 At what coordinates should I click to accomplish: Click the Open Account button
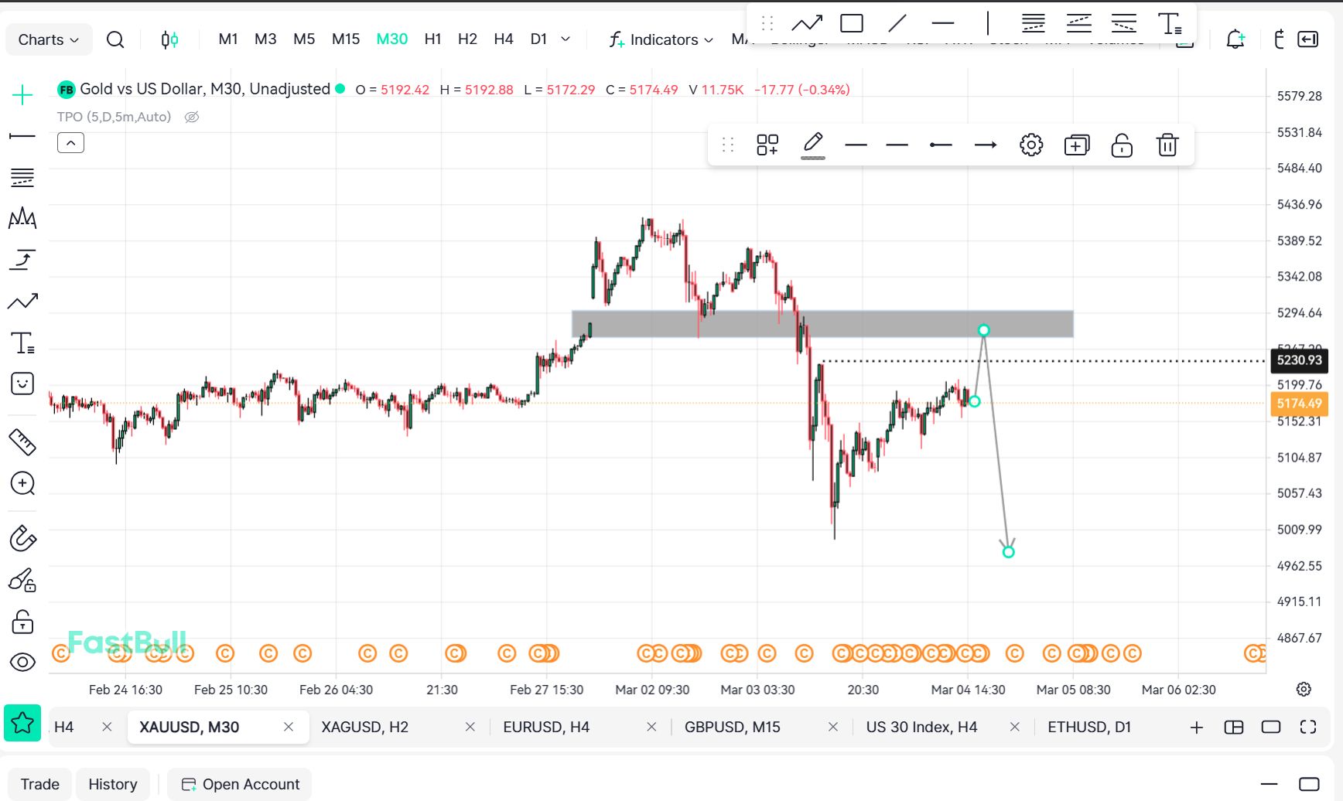(x=241, y=784)
